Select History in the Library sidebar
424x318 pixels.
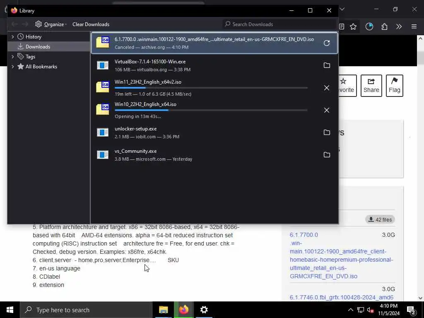[x=33, y=37]
